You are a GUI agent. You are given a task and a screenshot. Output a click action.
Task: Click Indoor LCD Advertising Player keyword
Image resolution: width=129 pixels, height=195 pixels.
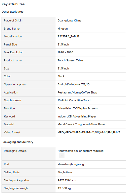click(77, 116)
